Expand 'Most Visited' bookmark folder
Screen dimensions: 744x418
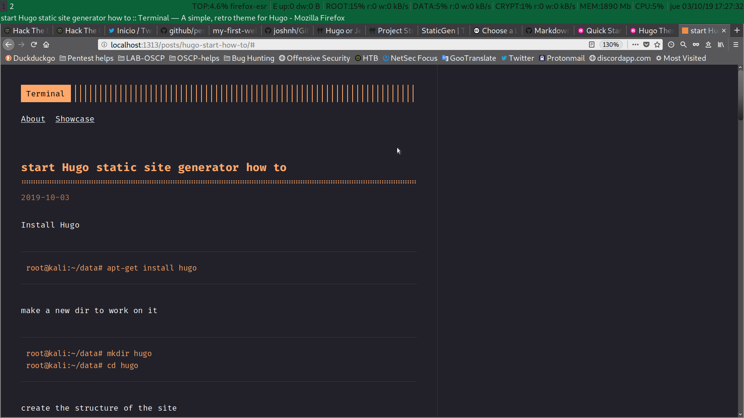point(681,58)
